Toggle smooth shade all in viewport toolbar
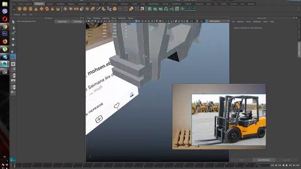Viewport: 301px width, 169px height. pos(136,21)
